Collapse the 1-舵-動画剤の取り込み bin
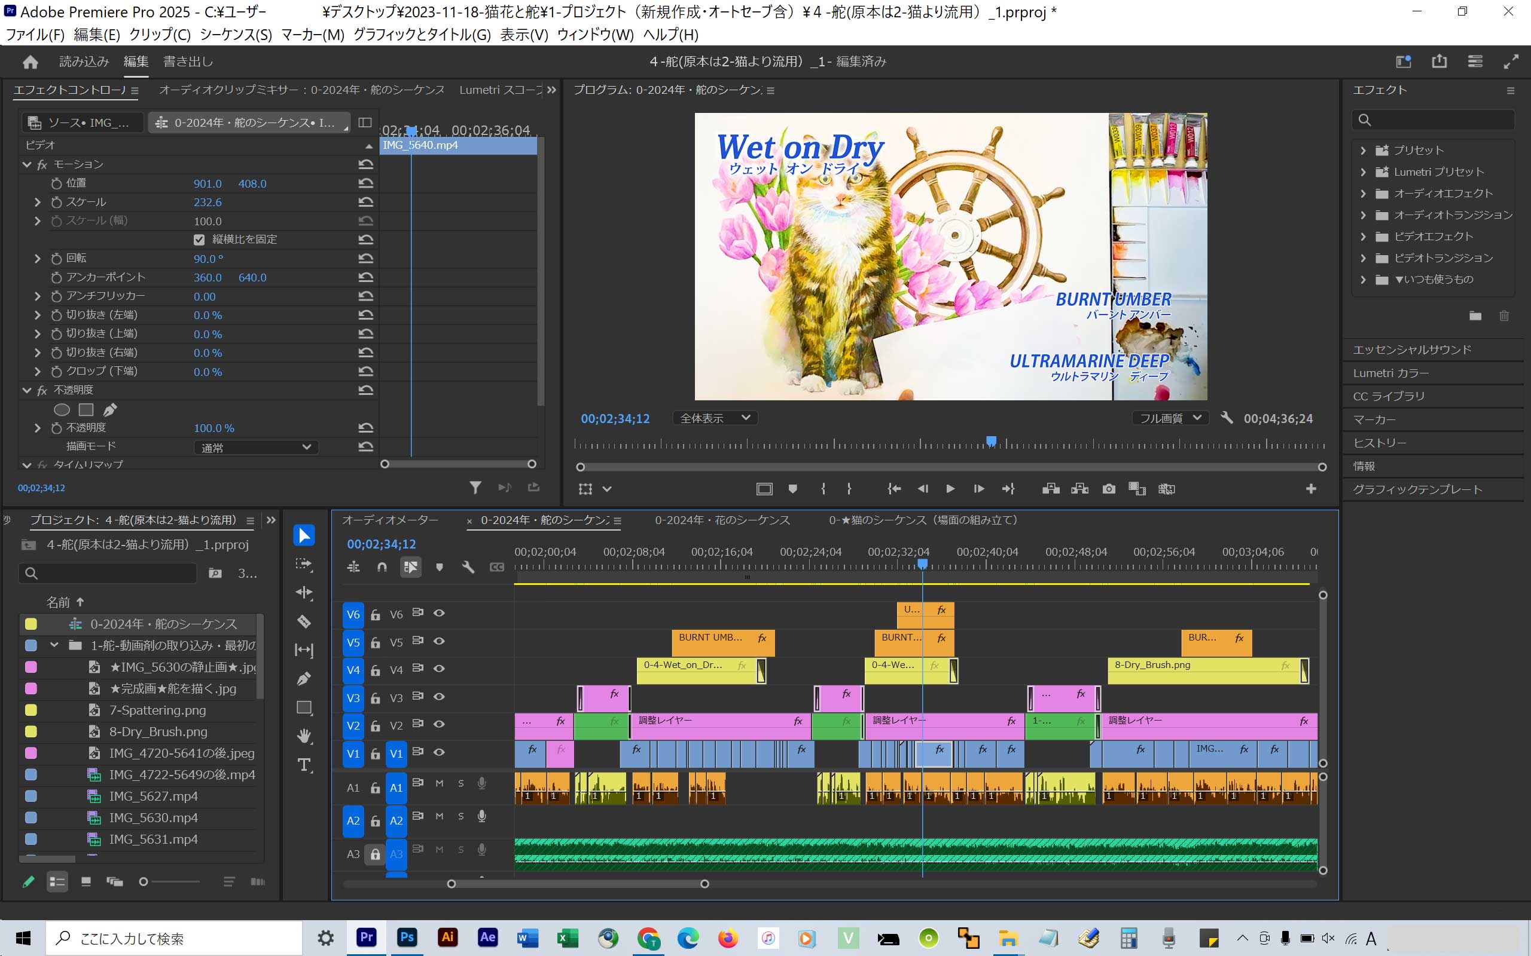This screenshot has width=1531, height=956. click(54, 645)
